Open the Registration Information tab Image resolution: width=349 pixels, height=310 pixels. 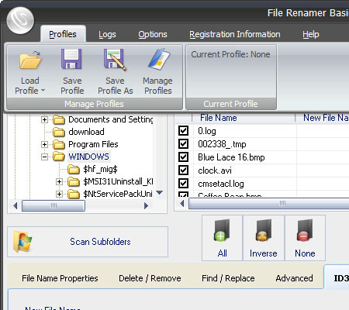tap(235, 34)
